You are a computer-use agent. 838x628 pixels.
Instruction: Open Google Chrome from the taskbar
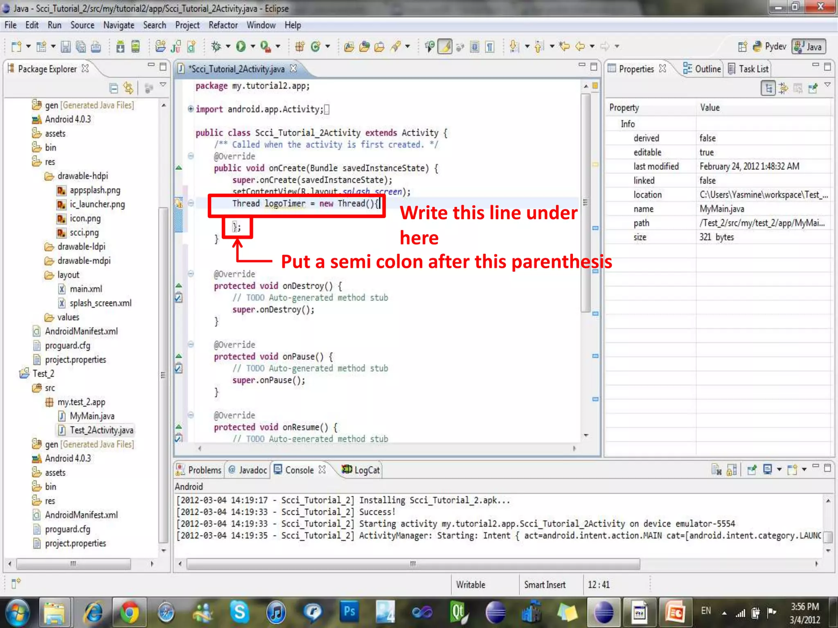coord(129,612)
